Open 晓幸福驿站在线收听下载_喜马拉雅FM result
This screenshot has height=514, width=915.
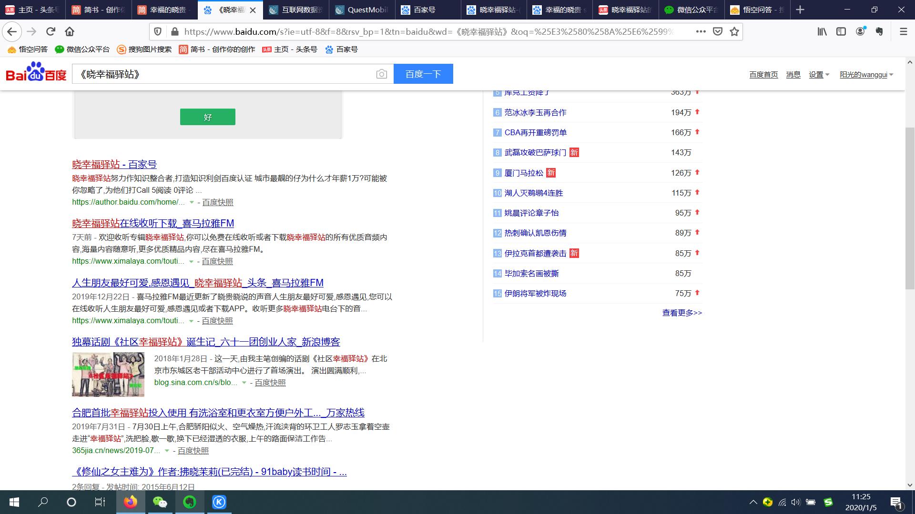[x=153, y=224]
